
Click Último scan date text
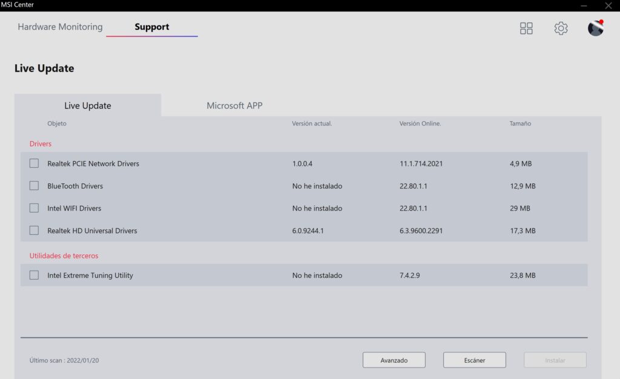64,360
